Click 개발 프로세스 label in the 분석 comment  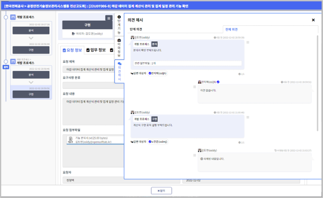141,44
